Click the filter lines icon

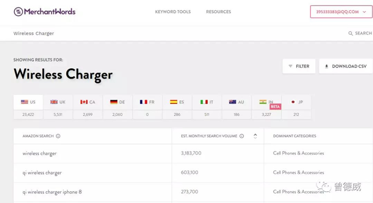pyautogui.click(x=291, y=66)
